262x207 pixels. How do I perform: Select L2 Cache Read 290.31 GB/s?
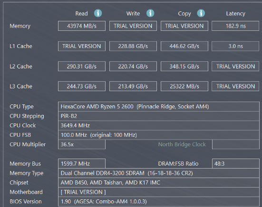click(82, 66)
